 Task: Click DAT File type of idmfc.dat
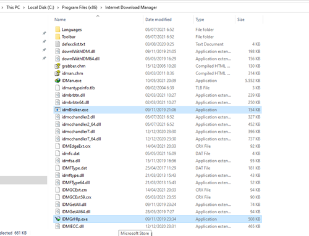[x=203, y=153]
